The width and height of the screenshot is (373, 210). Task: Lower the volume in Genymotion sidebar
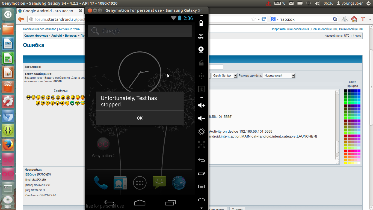pyautogui.click(x=201, y=118)
